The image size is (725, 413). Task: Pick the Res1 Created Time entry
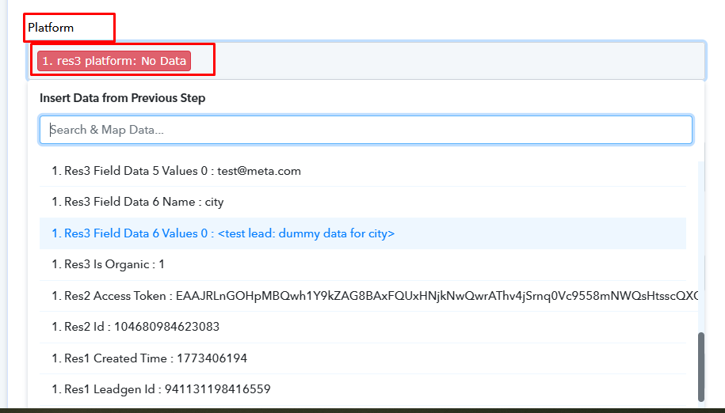coord(149,358)
